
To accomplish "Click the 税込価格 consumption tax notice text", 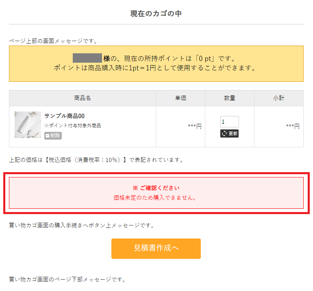I will (96, 160).
